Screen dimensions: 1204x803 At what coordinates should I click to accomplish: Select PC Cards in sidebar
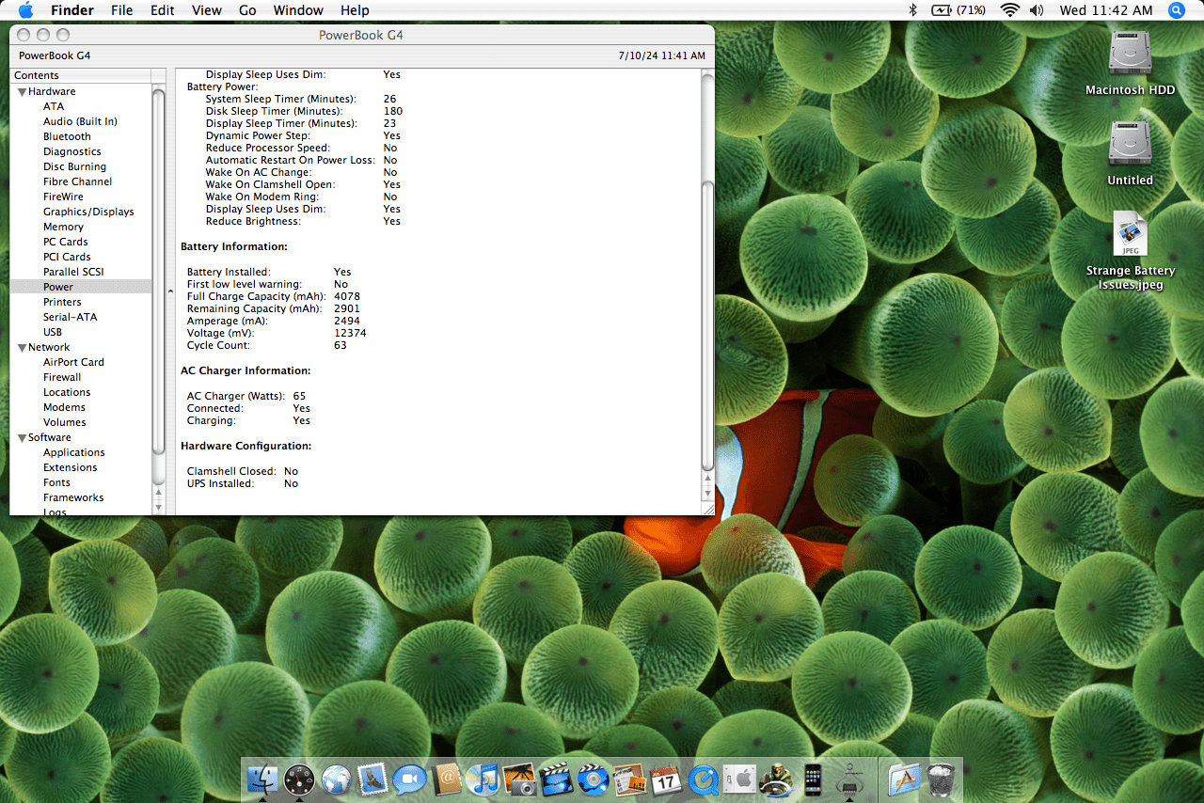coord(66,242)
